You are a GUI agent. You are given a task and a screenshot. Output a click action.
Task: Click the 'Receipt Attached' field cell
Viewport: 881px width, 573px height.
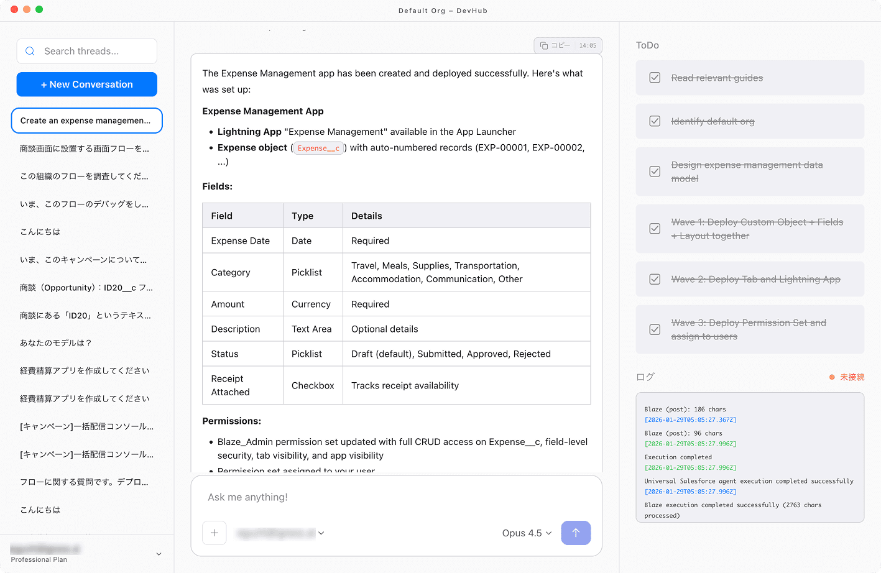[x=243, y=385]
